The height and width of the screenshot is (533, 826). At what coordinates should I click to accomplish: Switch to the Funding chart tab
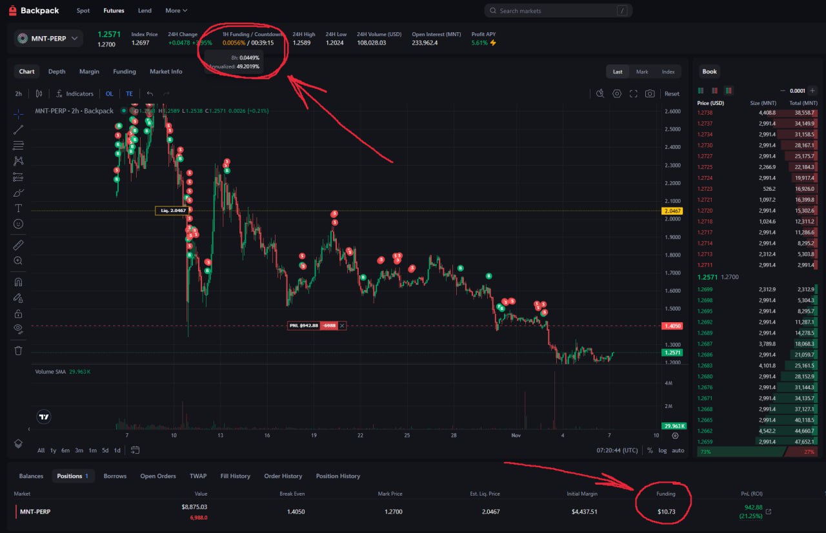[x=125, y=72]
